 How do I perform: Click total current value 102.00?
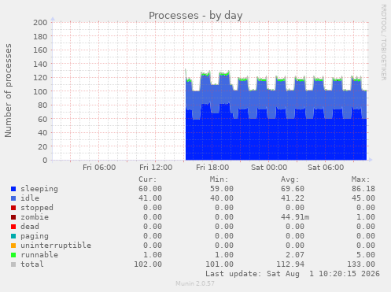coord(148,264)
